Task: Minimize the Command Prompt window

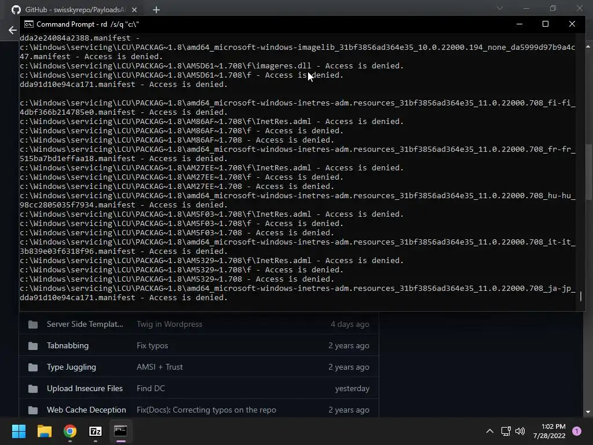Action: 519,24
